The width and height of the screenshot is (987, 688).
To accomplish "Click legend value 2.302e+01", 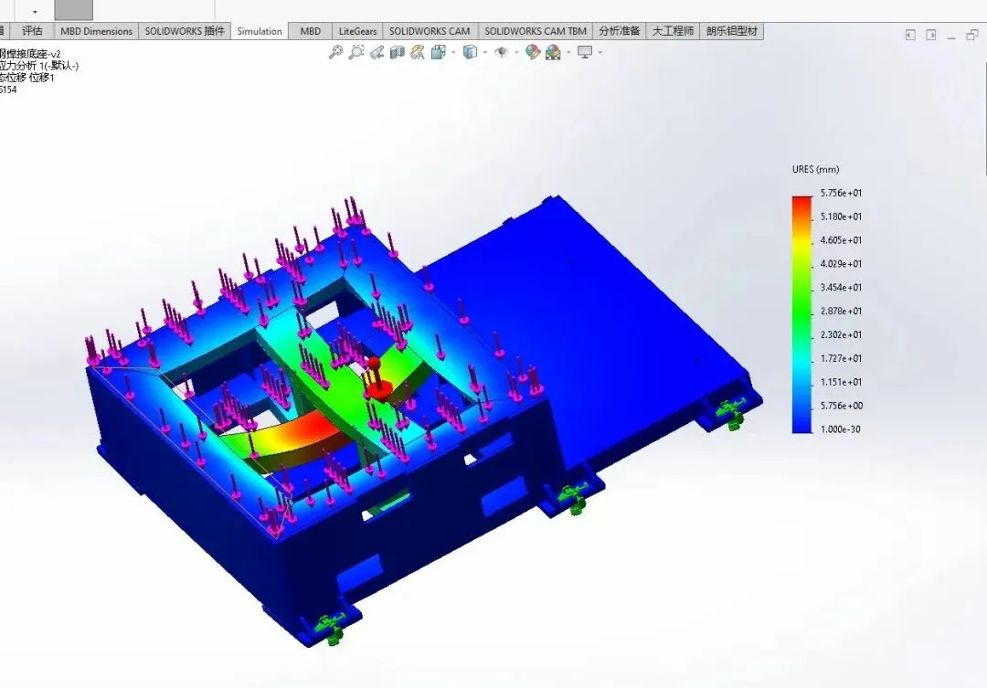I will (x=841, y=334).
